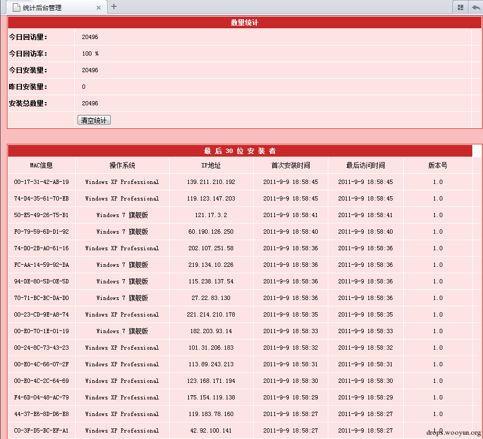This screenshot has height=439, width=483.
Task: Click the page icon on the browser tab
Action: (17, 7)
